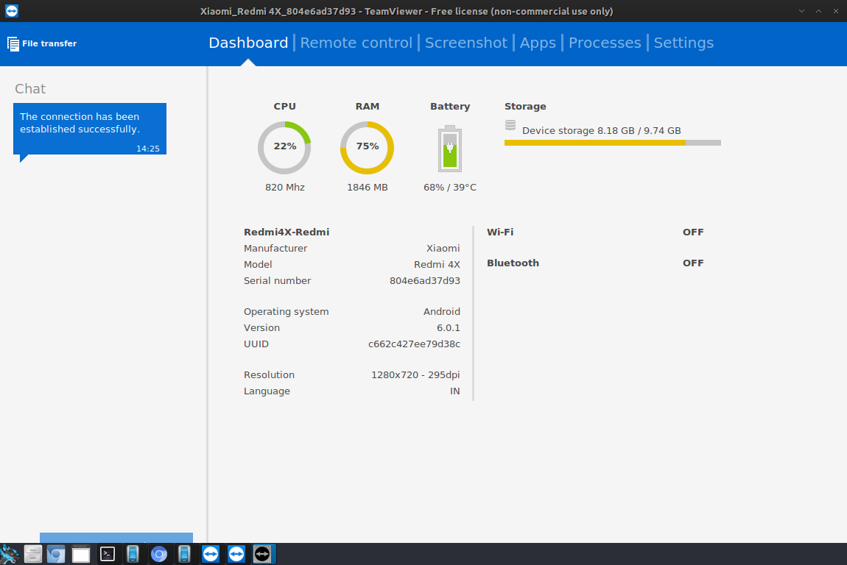Click the 1846 MB RAM text
Screen dimensions: 847x565
point(368,188)
